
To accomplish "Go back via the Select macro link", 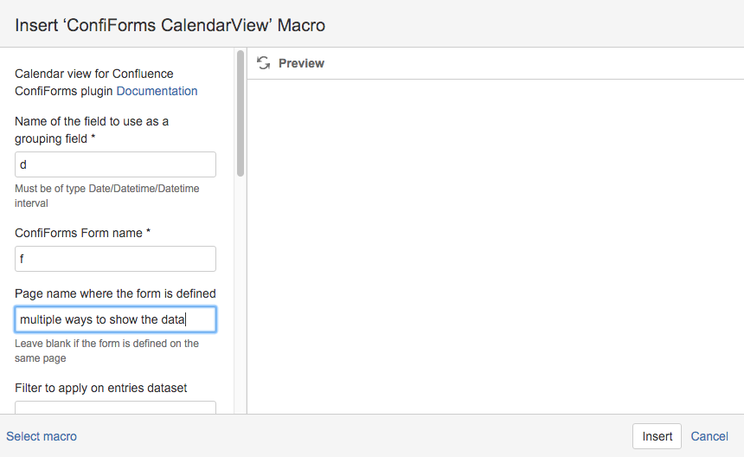I will click(42, 436).
